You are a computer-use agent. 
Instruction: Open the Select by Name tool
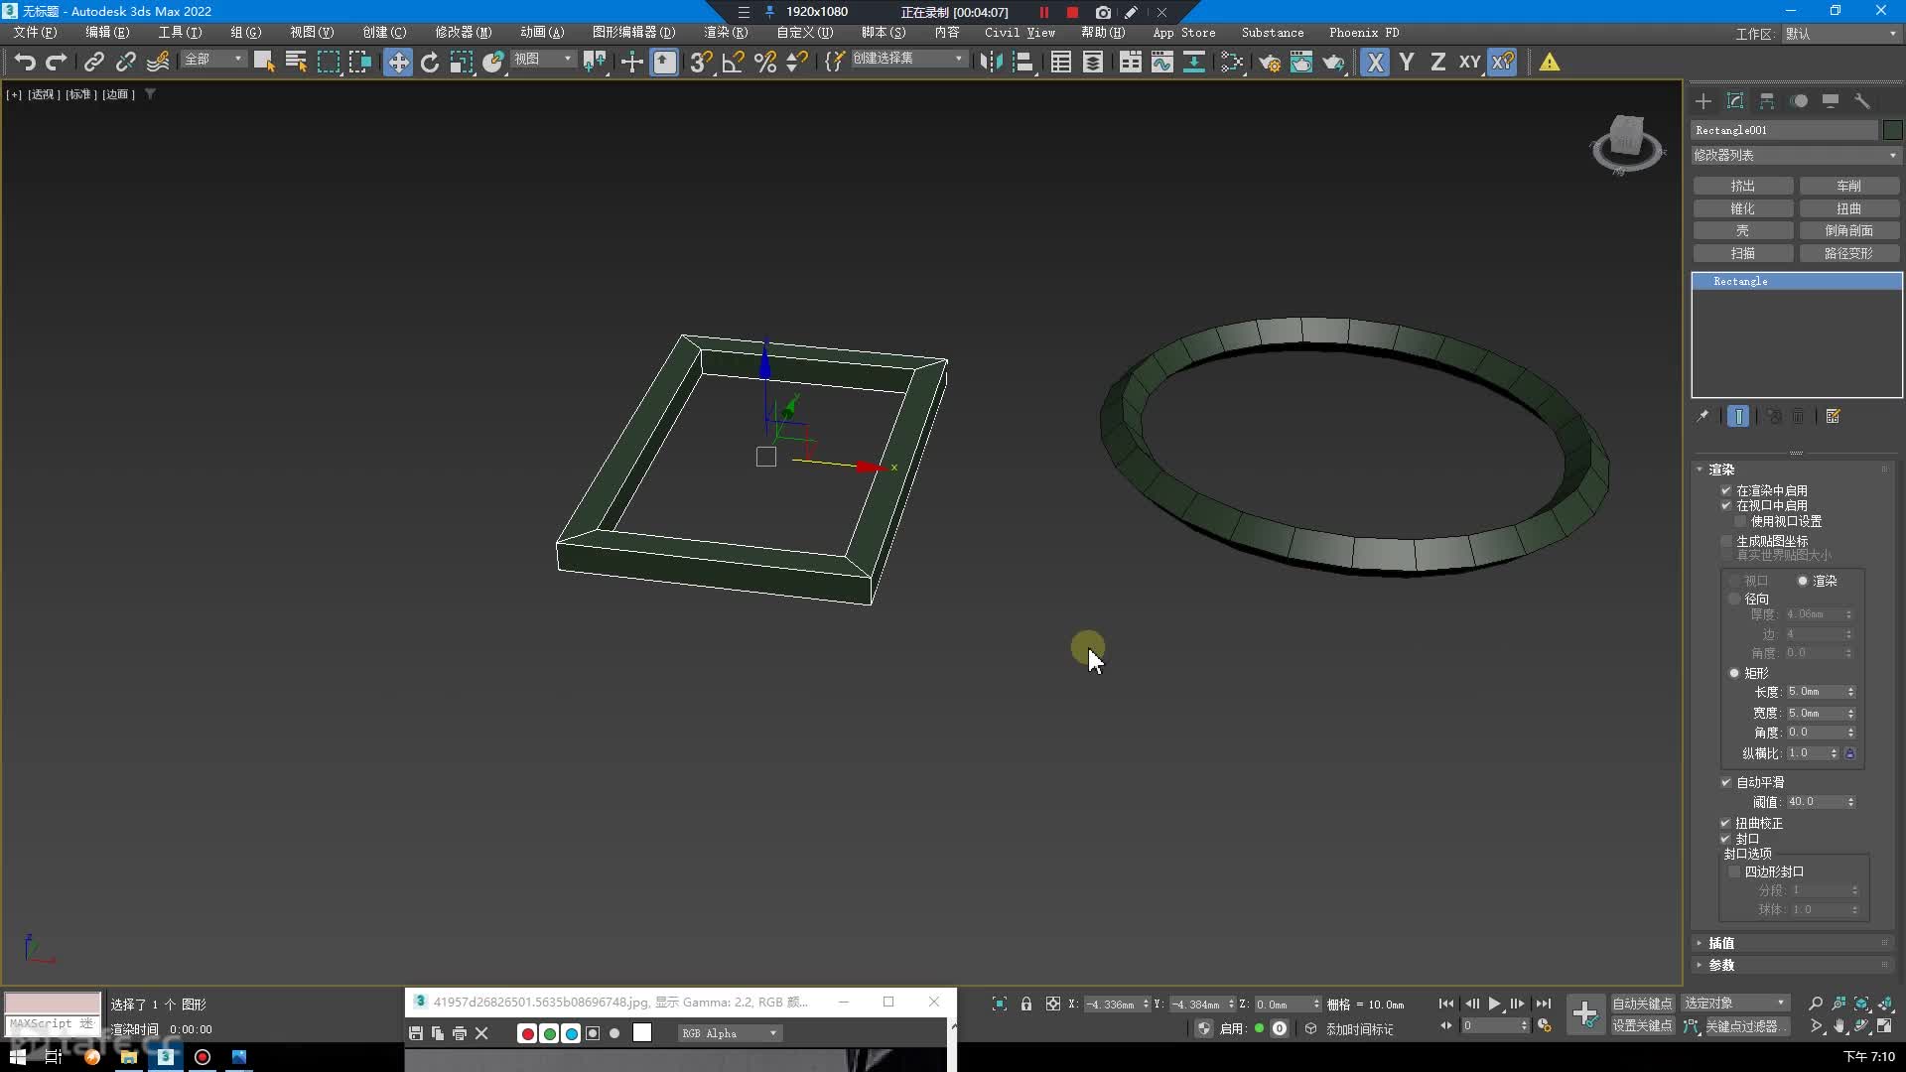tap(296, 63)
